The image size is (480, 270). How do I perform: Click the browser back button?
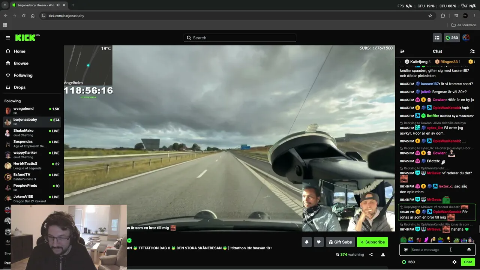(x=6, y=16)
